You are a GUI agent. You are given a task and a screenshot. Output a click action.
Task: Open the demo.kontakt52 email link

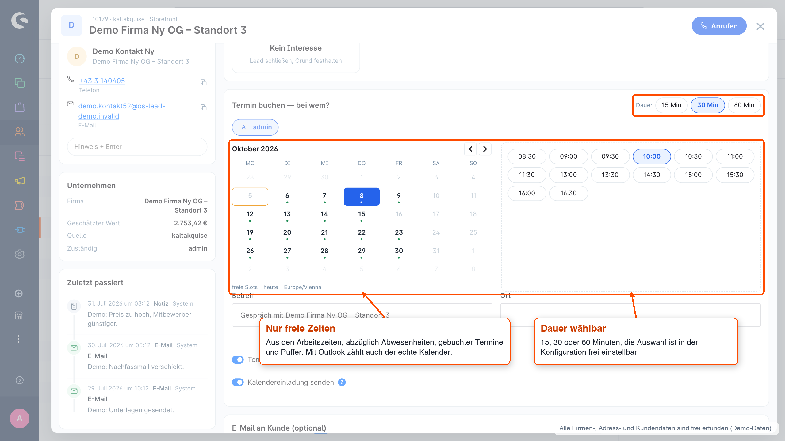[122, 111]
